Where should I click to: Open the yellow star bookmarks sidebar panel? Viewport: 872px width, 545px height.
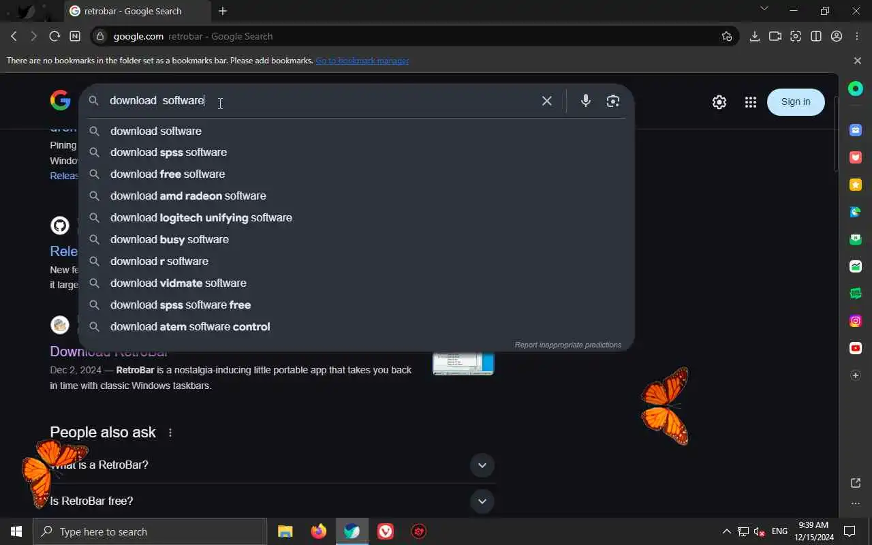point(856,185)
